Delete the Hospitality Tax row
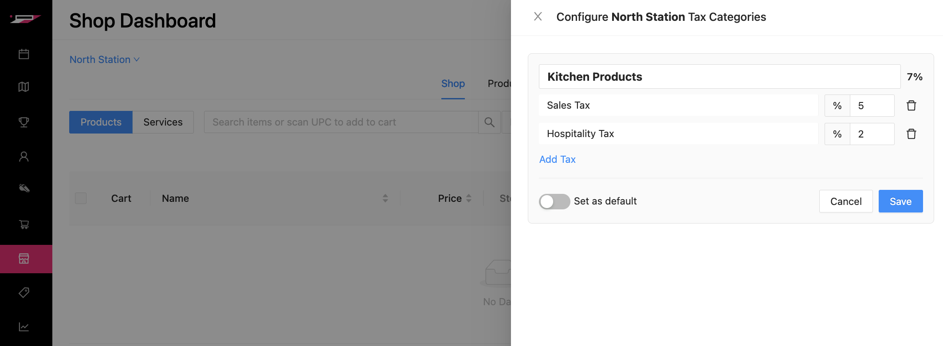Image resolution: width=943 pixels, height=346 pixels. [x=911, y=134]
